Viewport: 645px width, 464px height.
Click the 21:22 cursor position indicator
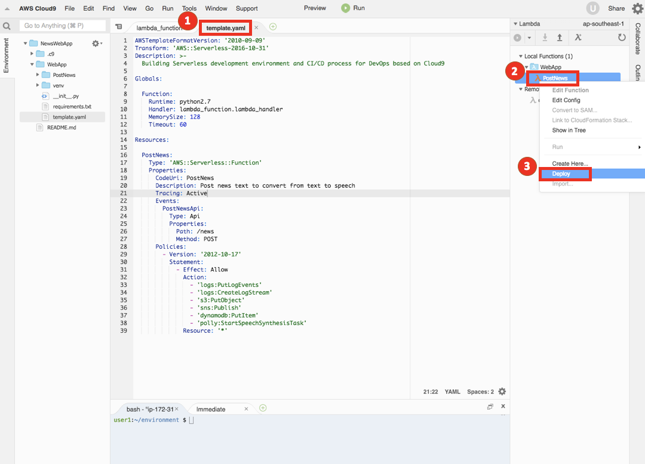(430, 392)
